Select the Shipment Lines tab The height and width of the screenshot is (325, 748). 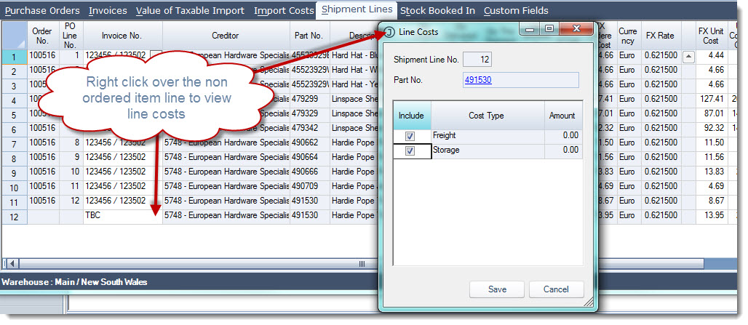point(357,9)
